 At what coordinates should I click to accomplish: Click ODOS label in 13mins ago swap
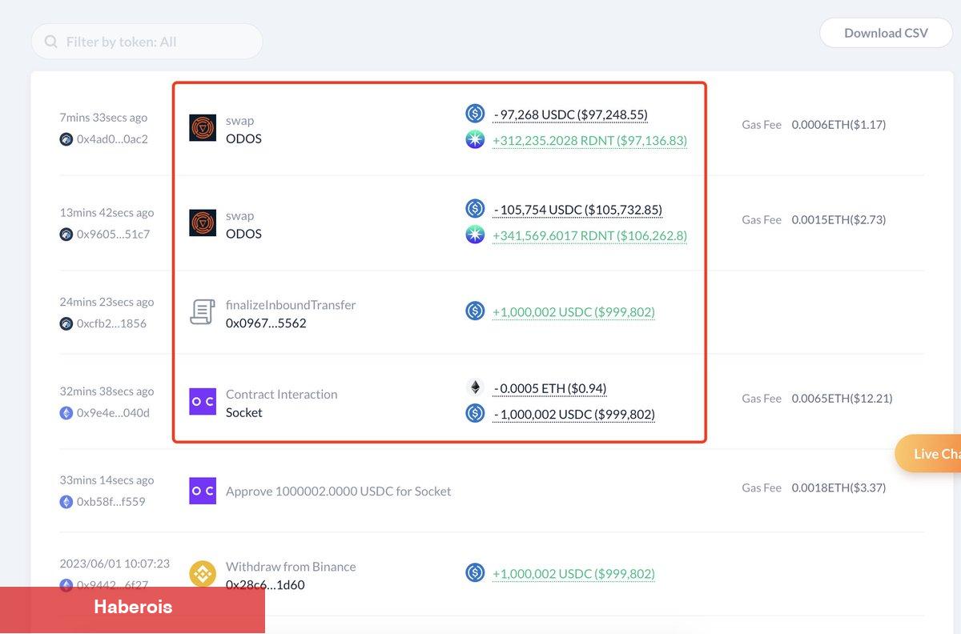coord(243,234)
